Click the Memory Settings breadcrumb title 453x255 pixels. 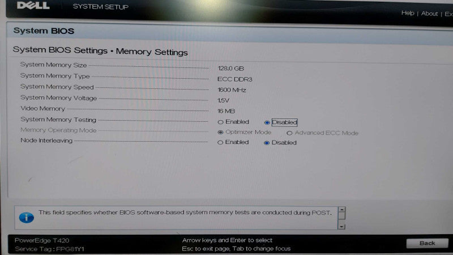click(152, 52)
